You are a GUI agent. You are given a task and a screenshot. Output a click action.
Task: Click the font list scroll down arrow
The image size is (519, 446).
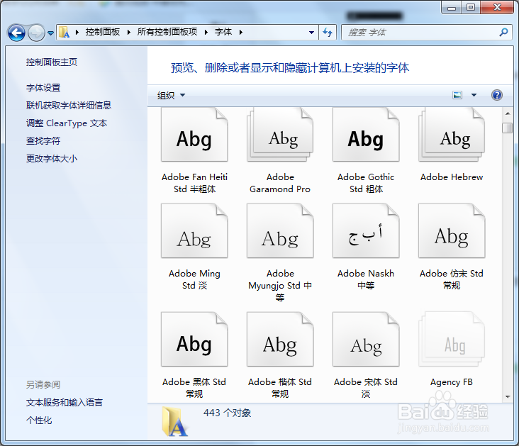point(508,396)
